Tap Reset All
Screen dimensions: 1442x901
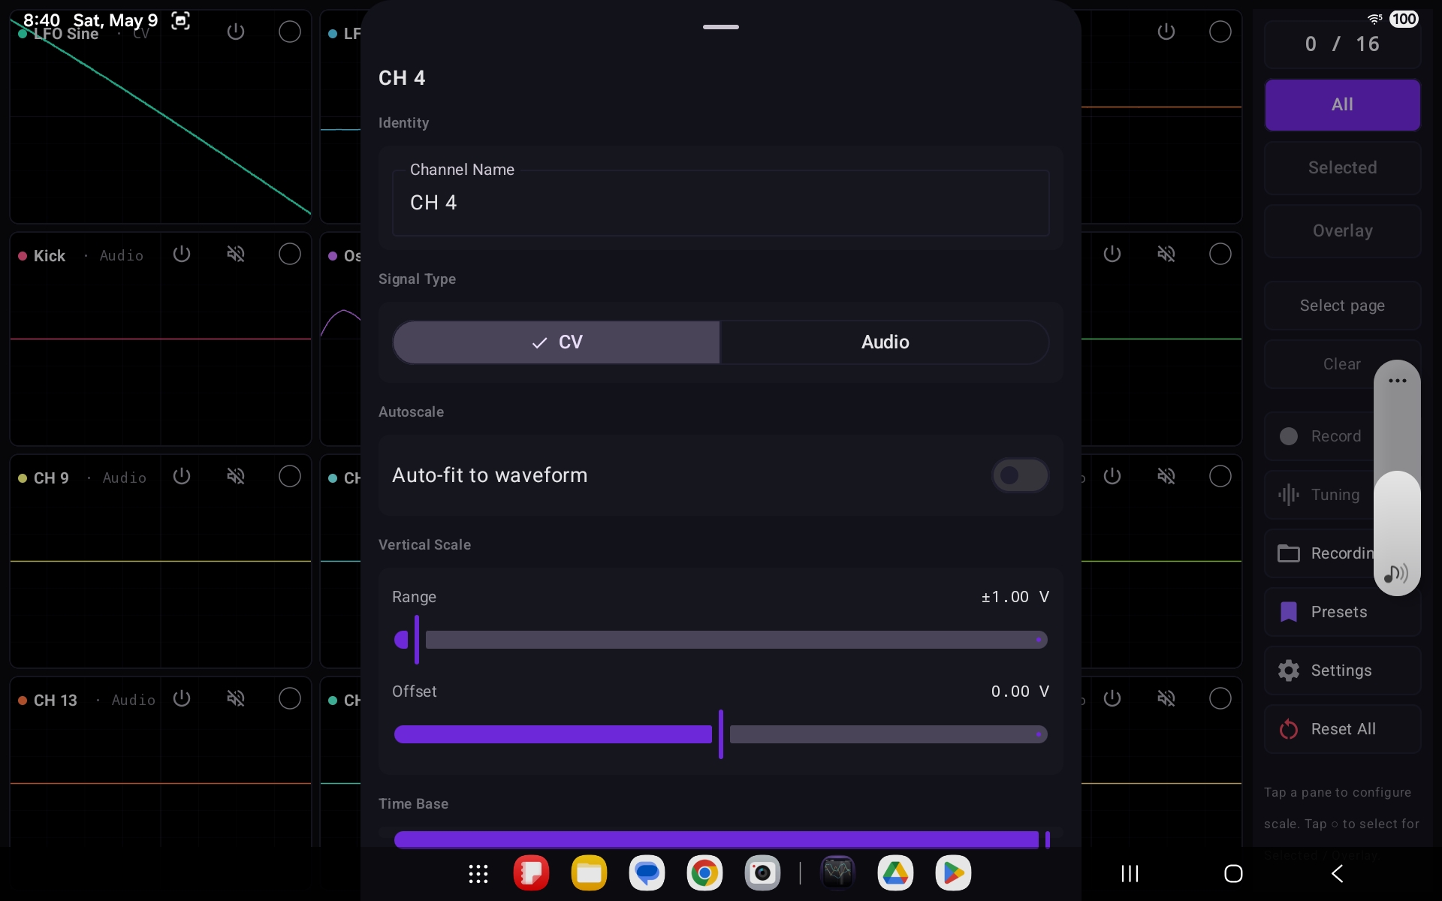pos(1343,729)
